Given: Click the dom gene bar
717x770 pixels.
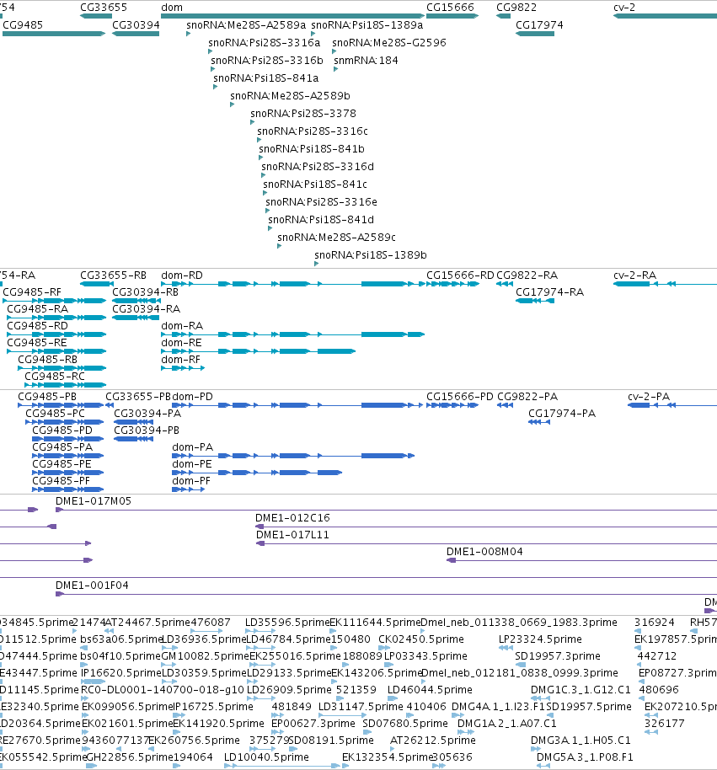Looking at the screenshot, I should coord(292,16).
